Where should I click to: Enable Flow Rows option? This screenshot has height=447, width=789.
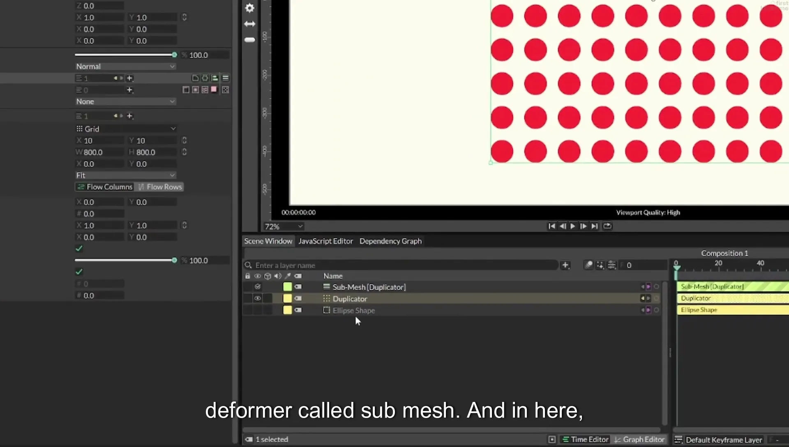160,187
